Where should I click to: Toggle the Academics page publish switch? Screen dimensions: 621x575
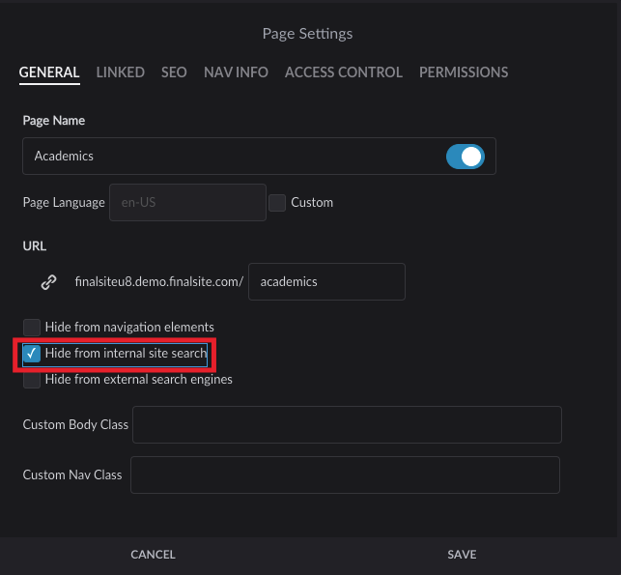pyautogui.click(x=466, y=157)
